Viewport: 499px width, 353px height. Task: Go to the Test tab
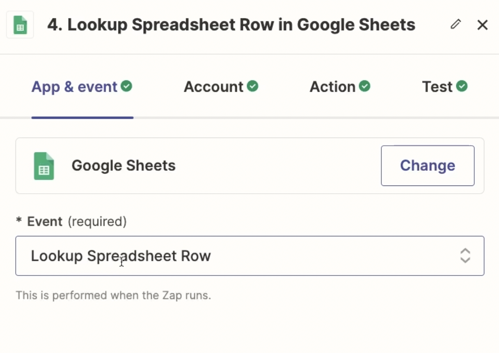(445, 87)
